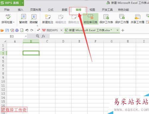Select row 5 header
Viewport: 149px width, 114px height.
point(3,61)
